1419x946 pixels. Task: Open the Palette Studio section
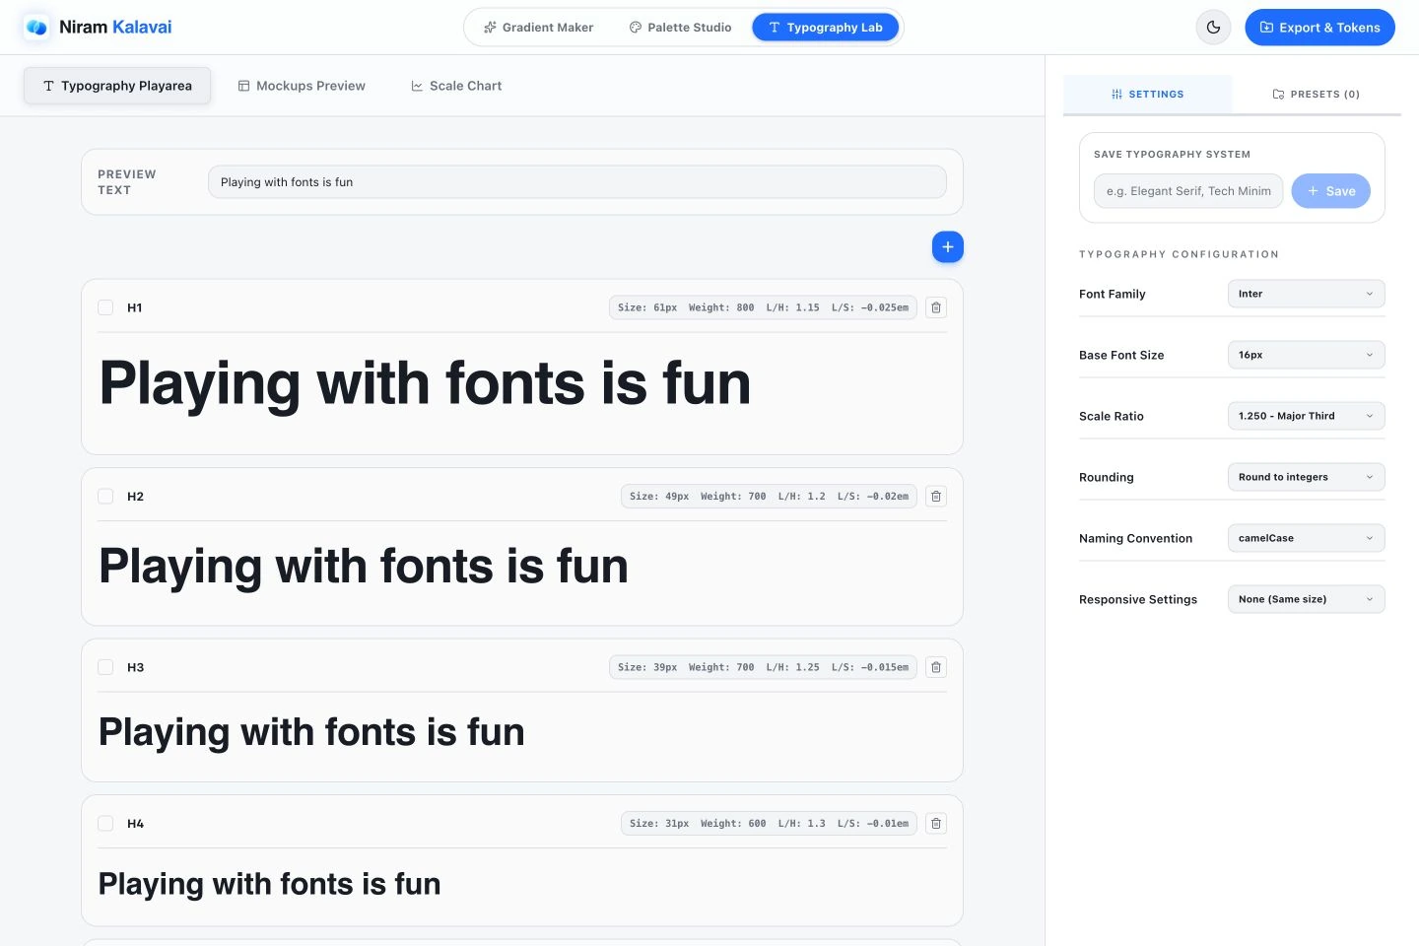[x=680, y=28]
